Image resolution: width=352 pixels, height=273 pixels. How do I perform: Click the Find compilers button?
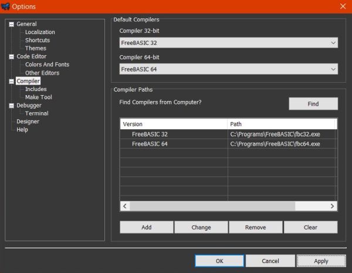tap(313, 104)
